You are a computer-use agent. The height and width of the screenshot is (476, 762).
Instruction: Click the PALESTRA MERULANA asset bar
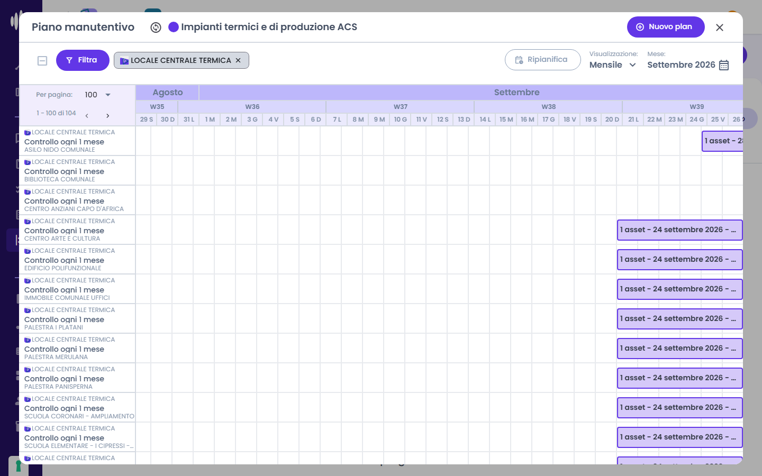coord(680,349)
